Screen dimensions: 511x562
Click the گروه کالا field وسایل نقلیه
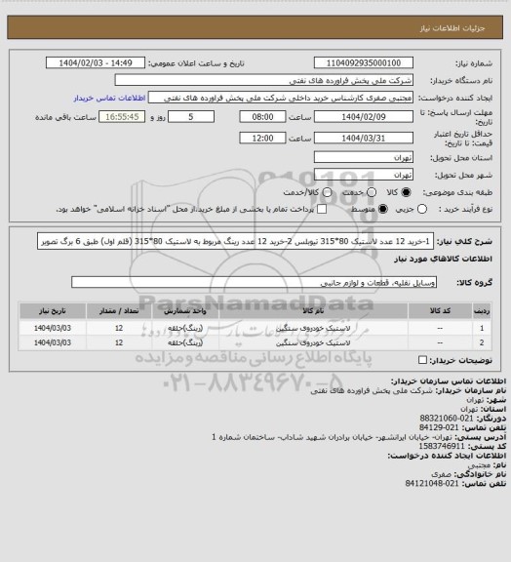(254, 282)
